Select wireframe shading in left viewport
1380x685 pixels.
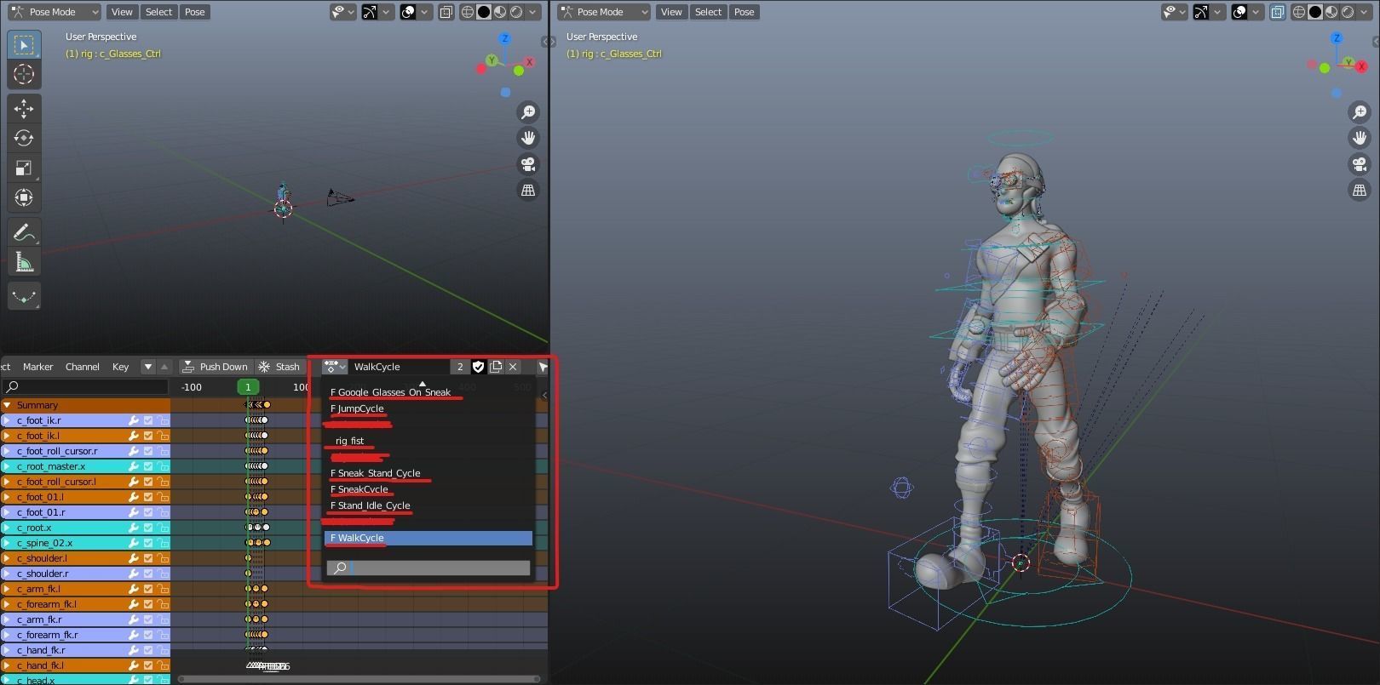click(x=468, y=12)
